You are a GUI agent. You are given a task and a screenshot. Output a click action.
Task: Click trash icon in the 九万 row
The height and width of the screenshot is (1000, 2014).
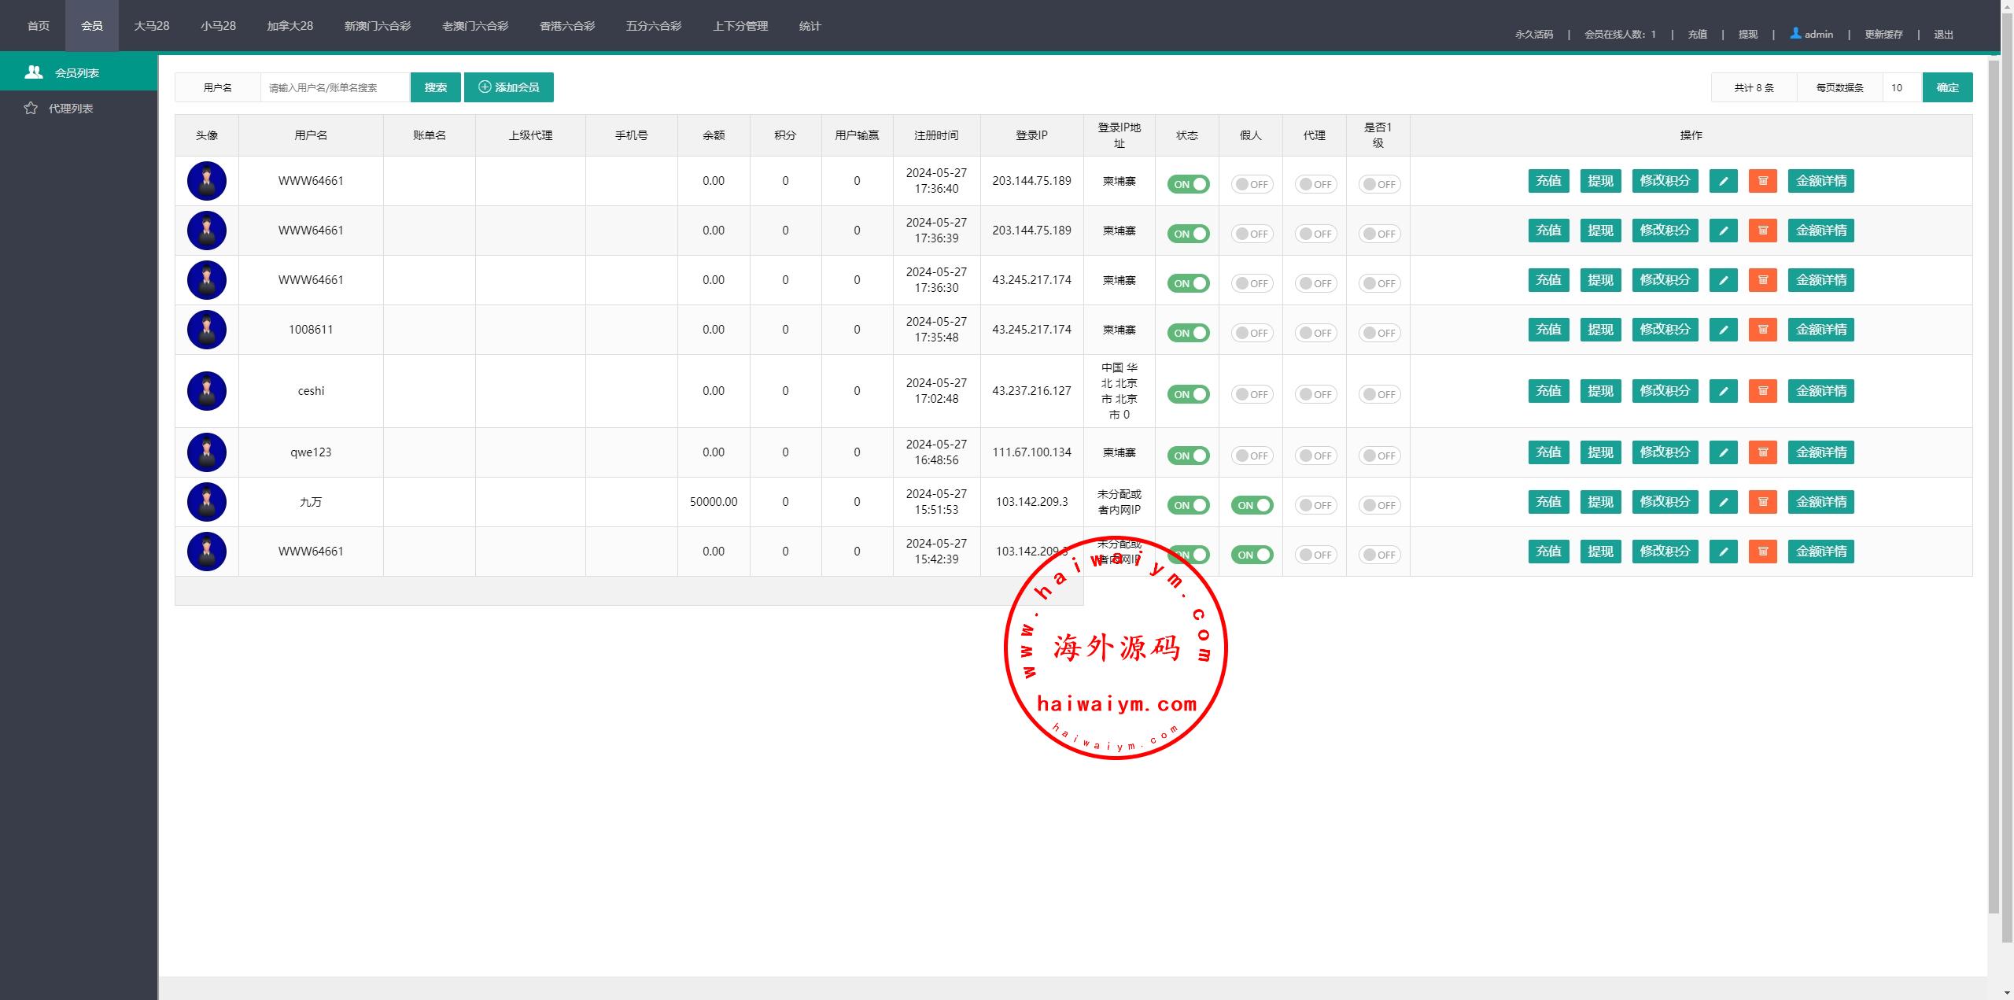1762,502
